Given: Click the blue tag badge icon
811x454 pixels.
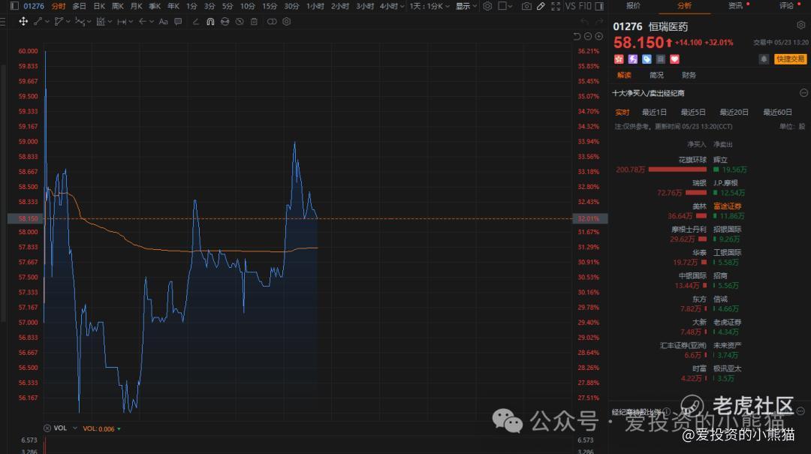Looking at the screenshot, I should coord(647,59).
